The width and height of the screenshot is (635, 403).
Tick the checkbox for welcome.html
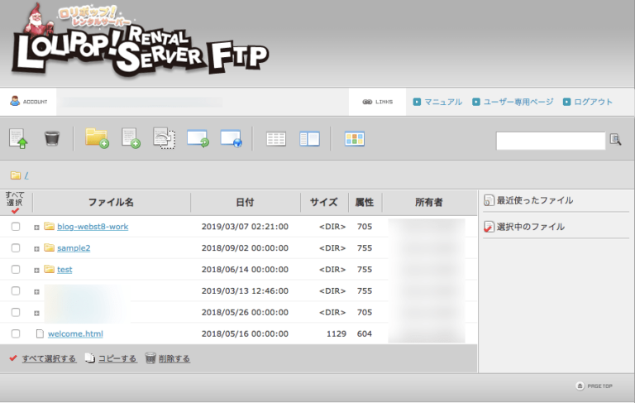(16, 333)
